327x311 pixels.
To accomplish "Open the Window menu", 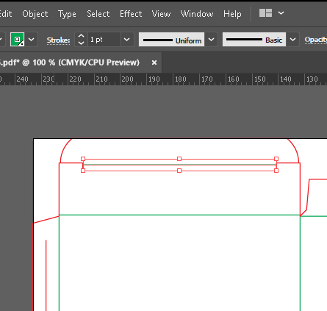I will coord(197,14).
